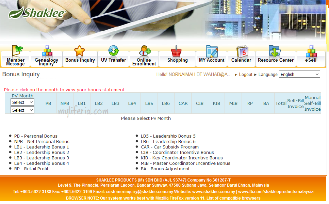Viewport: 329px width, 204px height.
Task: Select the UV Transfer arrows icon
Action: (113, 51)
